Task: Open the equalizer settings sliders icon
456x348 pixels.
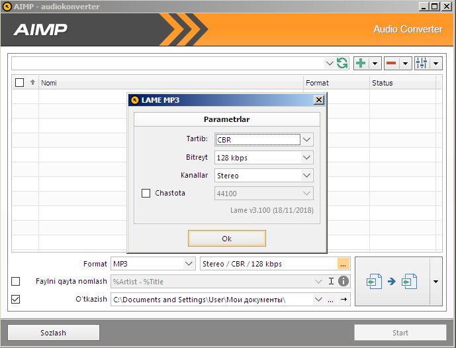Action: tap(422, 63)
